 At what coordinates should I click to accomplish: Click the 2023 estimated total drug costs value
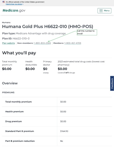tap(63, 69)
